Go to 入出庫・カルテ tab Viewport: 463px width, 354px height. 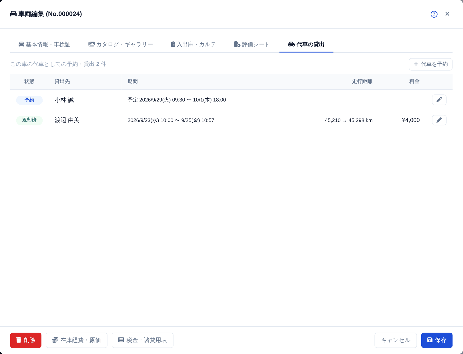coord(193,44)
